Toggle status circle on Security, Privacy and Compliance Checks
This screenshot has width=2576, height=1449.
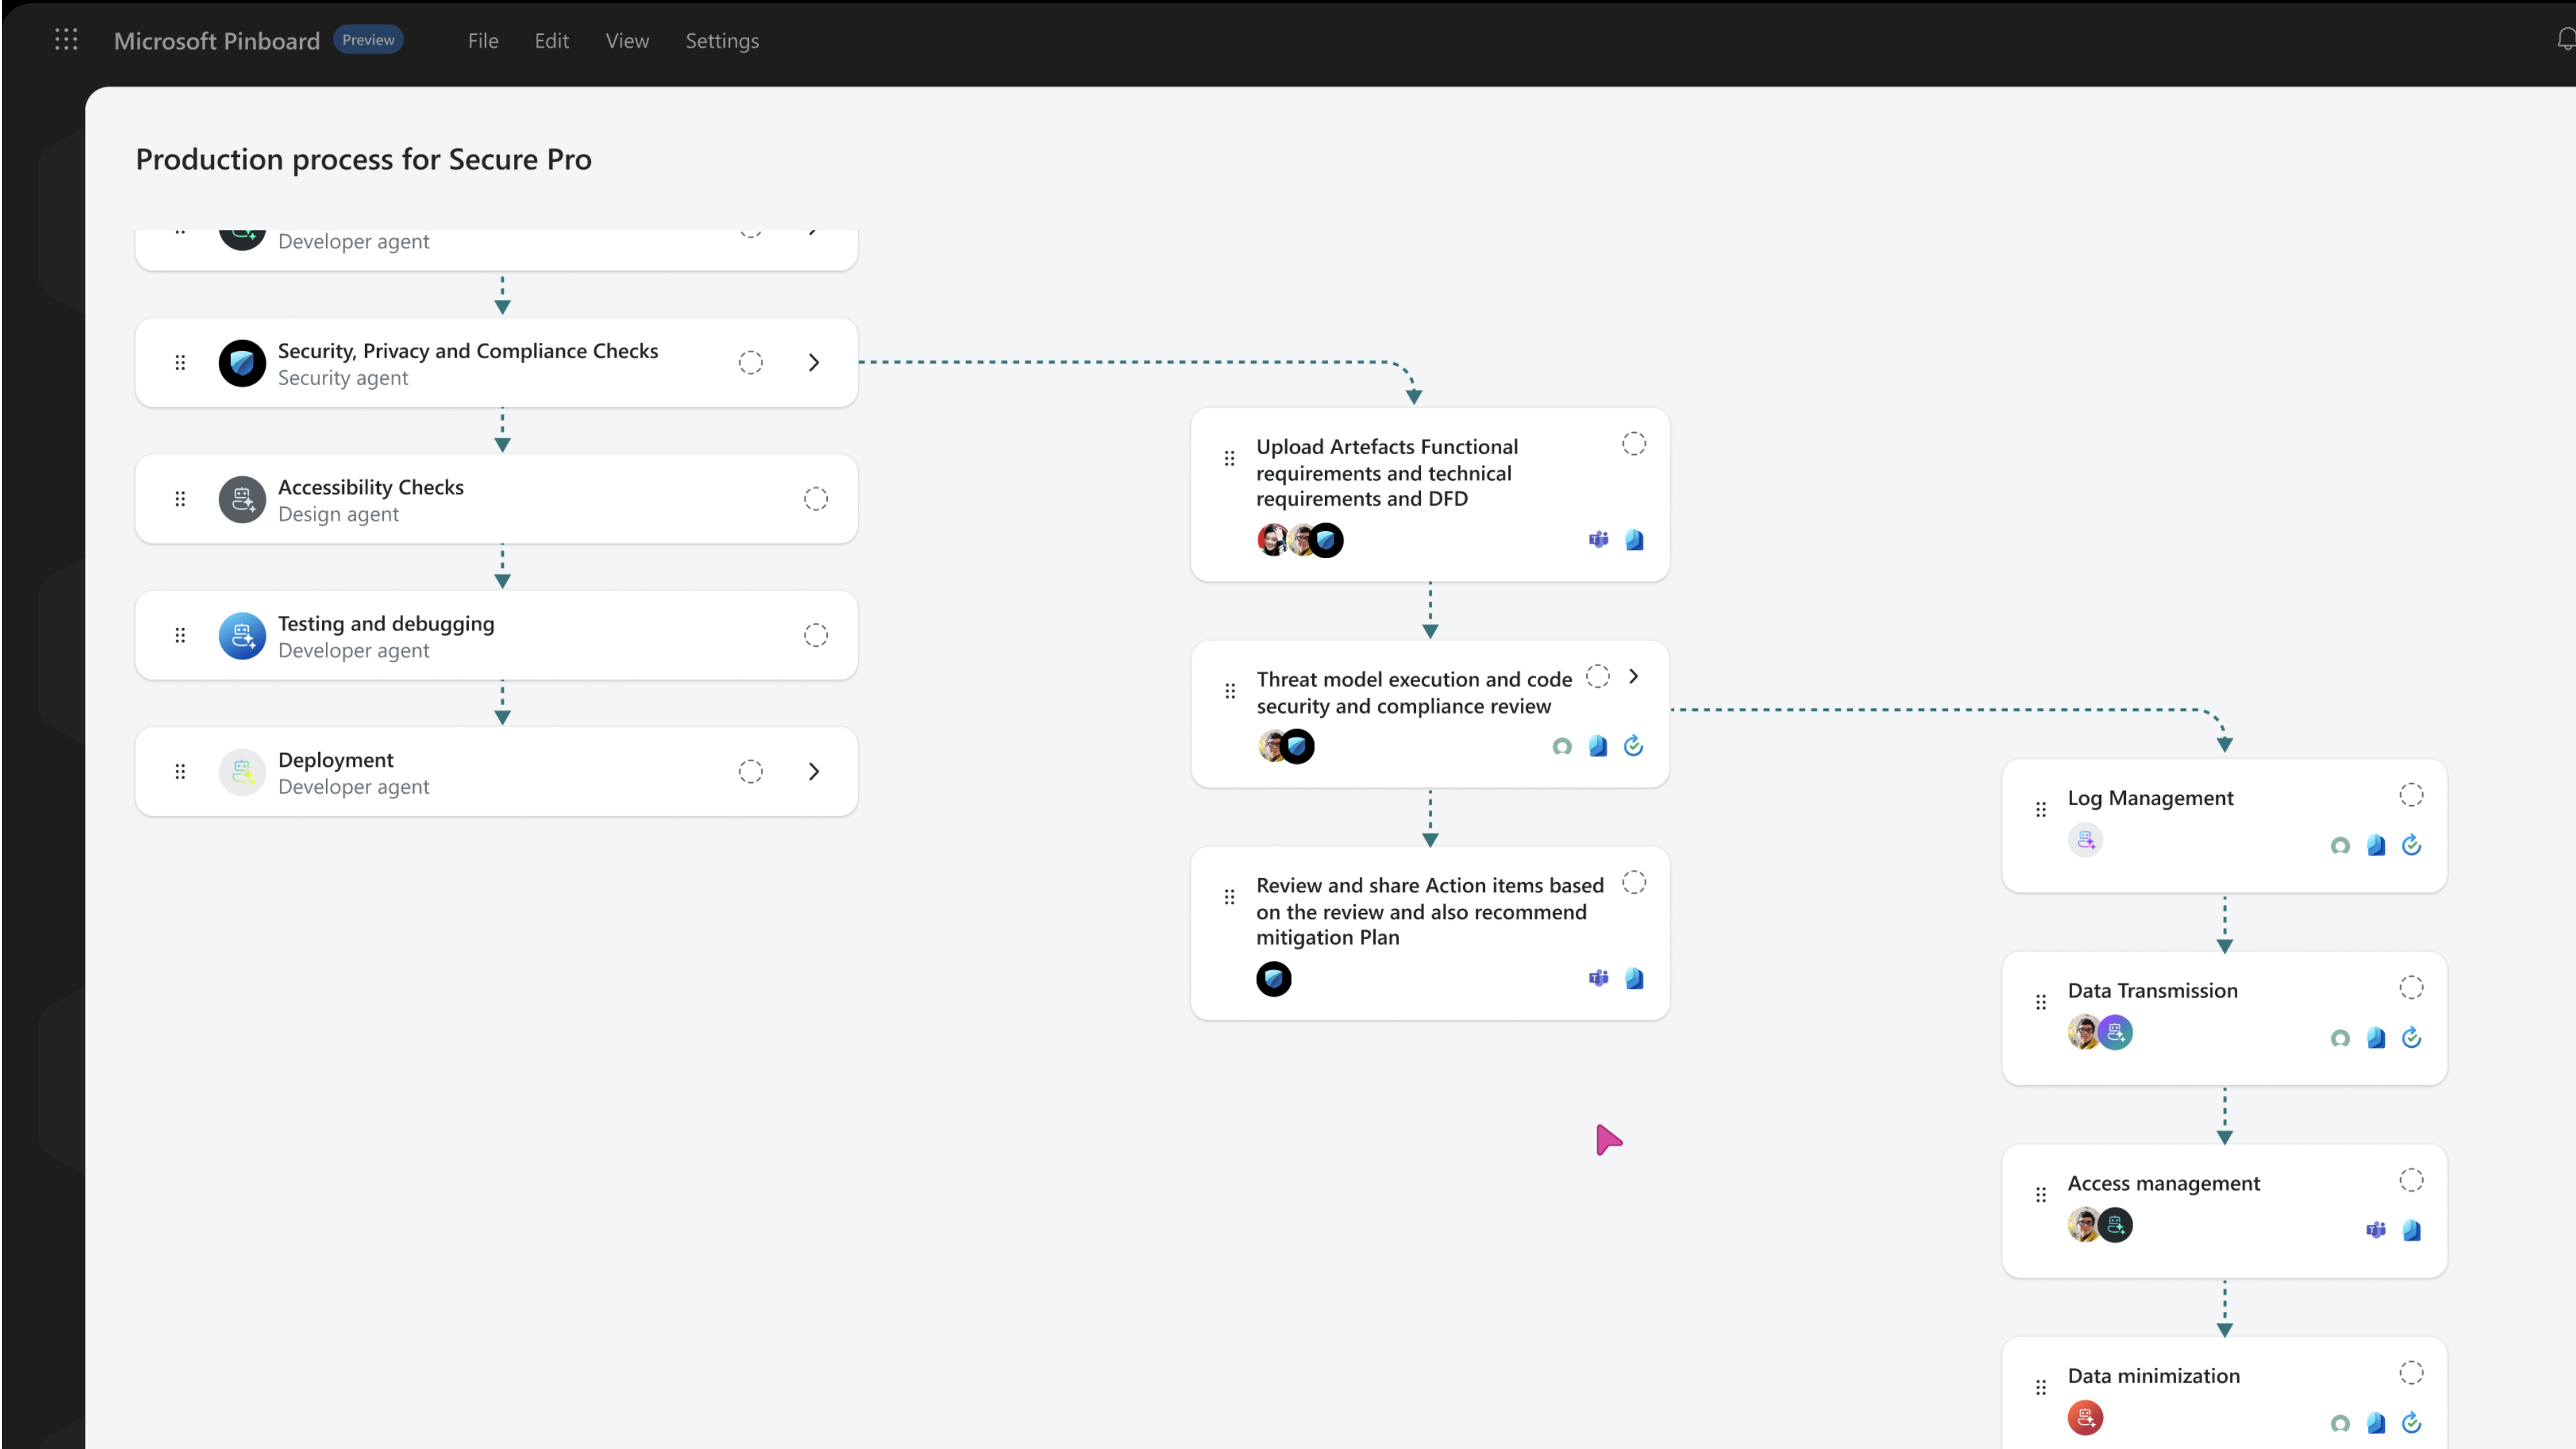click(751, 363)
